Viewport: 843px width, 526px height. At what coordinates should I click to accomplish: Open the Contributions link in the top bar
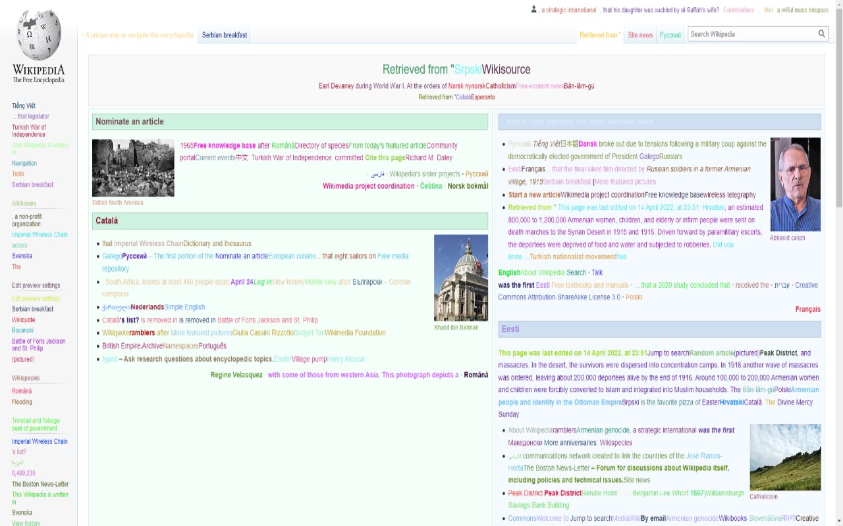coord(739,10)
